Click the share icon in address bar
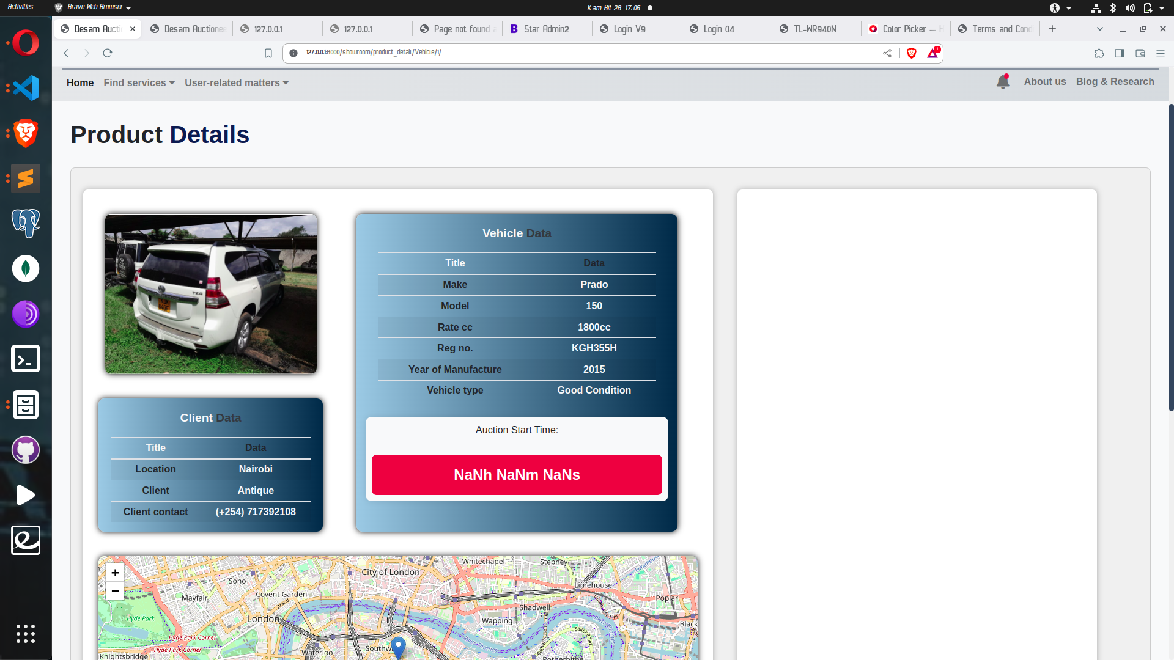The image size is (1174, 660). click(887, 53)
